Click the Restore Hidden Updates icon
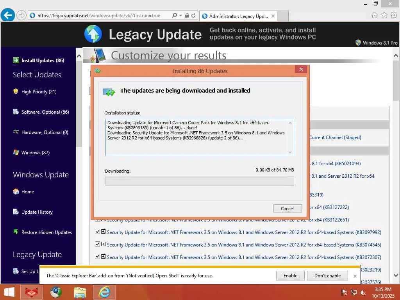The width and height of the screenshot is (400, 300). tap(16, 232)
